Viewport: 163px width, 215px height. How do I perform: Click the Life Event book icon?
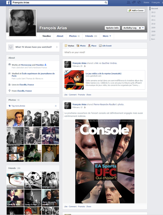[100, 46]
